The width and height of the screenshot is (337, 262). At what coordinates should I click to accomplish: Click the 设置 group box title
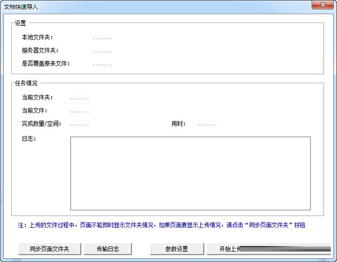coord(21,23)
